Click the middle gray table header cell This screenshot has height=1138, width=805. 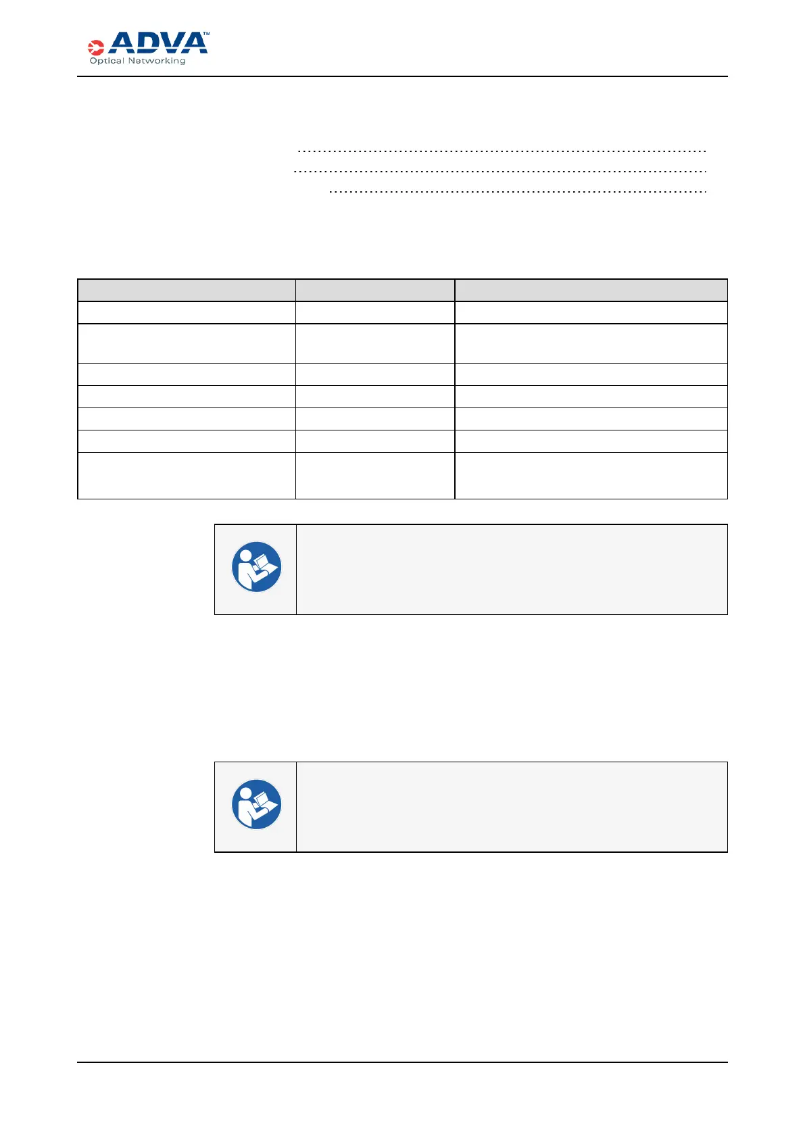pos(375,290)
